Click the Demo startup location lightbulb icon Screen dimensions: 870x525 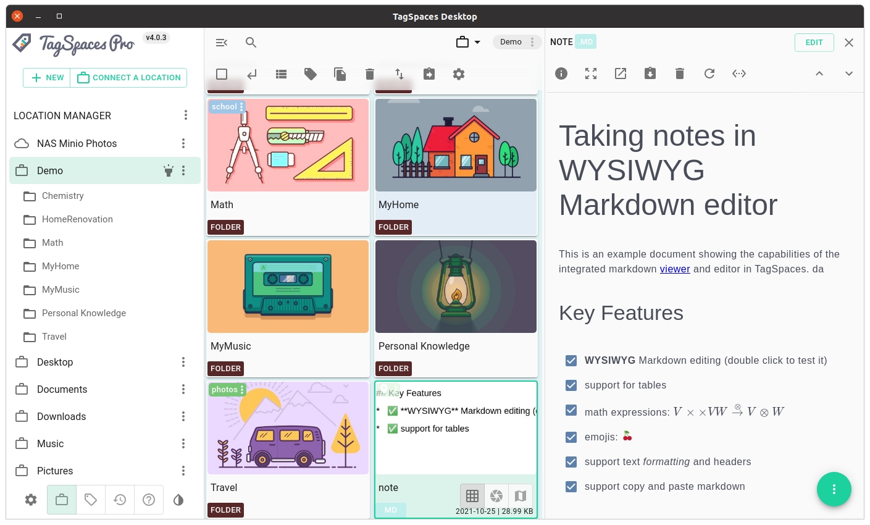(x=168, y=170)
